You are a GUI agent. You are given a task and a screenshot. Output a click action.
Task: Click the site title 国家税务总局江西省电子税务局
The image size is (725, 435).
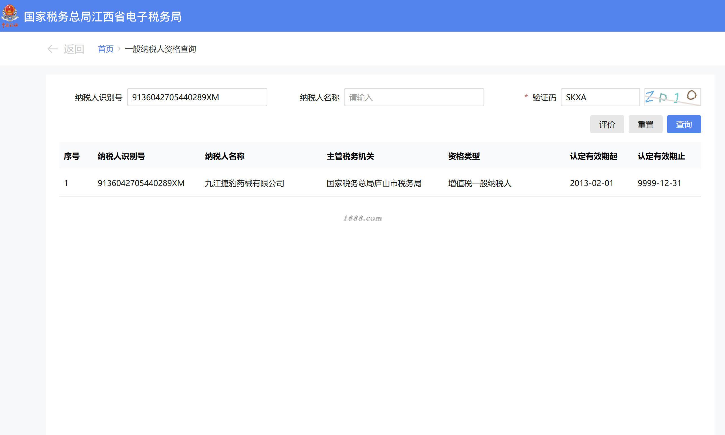103,17
